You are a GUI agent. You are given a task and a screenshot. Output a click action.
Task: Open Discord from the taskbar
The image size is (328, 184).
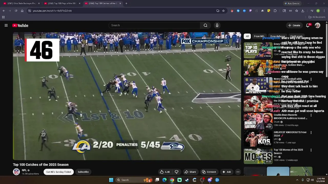210,180
